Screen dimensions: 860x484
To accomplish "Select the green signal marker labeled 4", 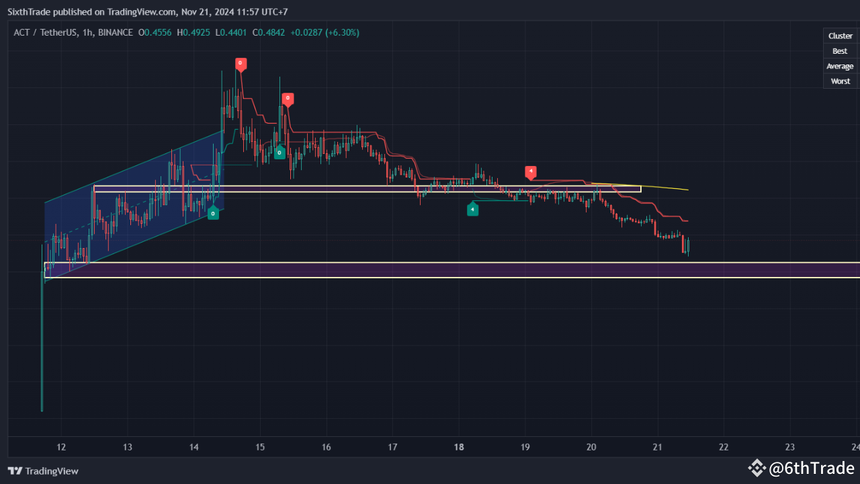I will [473, 209].
